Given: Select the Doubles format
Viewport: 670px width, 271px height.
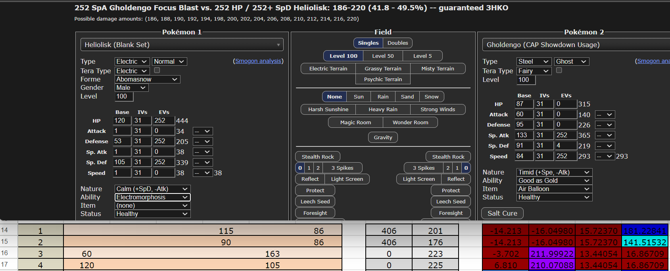Looking at the screenshot, I should [397, 43].
